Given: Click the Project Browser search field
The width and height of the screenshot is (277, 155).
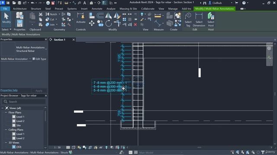Looking at the screenshot, I should pyautogui.click(x=24, y=102).
